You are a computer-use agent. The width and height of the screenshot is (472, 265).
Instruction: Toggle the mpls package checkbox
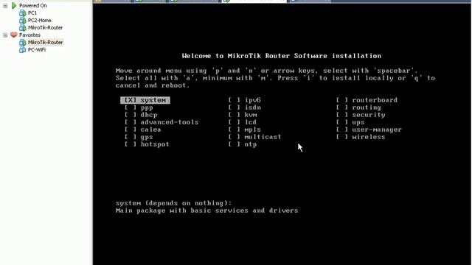click(235, 130)
